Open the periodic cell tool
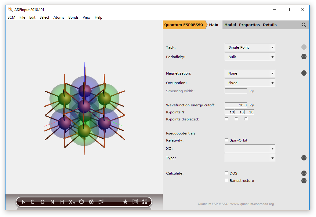The width and height of the screenshot is (316, 217). pyautogui.click(x=135, y=202)
